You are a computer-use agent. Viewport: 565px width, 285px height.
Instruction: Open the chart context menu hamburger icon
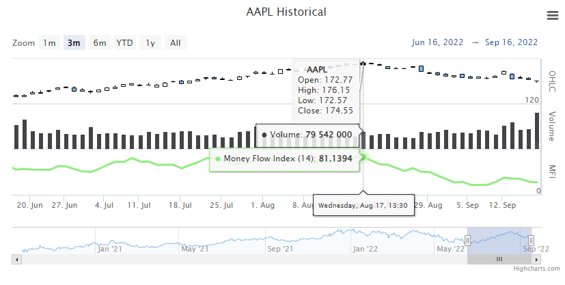click(x=552, y=16)
